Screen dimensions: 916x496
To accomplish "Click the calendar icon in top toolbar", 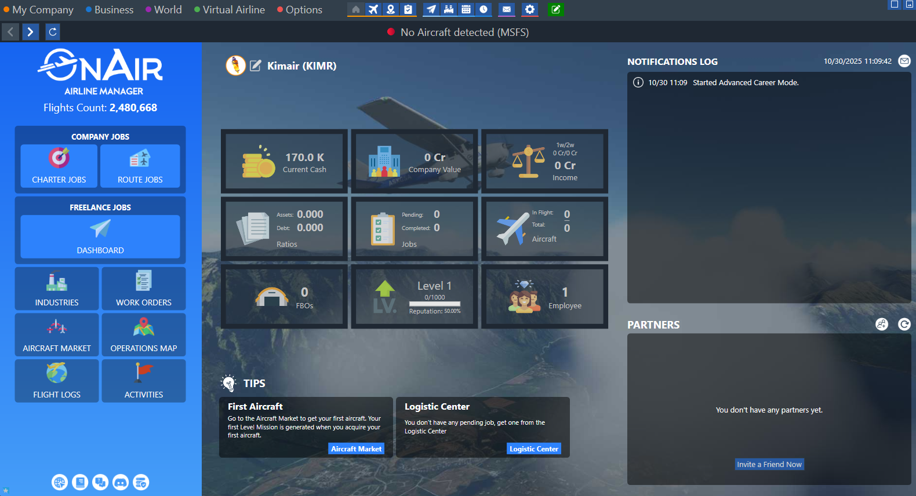I will (x=466, y=9).
